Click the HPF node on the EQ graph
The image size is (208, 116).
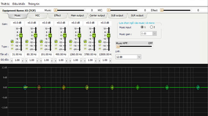[25, 88]
